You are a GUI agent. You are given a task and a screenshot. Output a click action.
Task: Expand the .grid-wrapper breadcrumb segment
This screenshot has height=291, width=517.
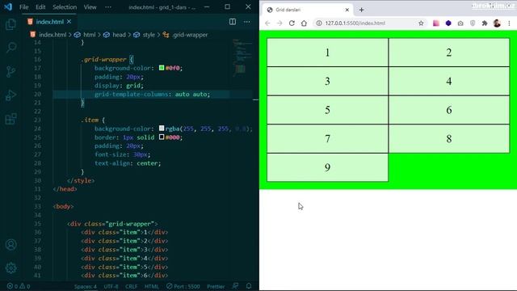(190, 35)
